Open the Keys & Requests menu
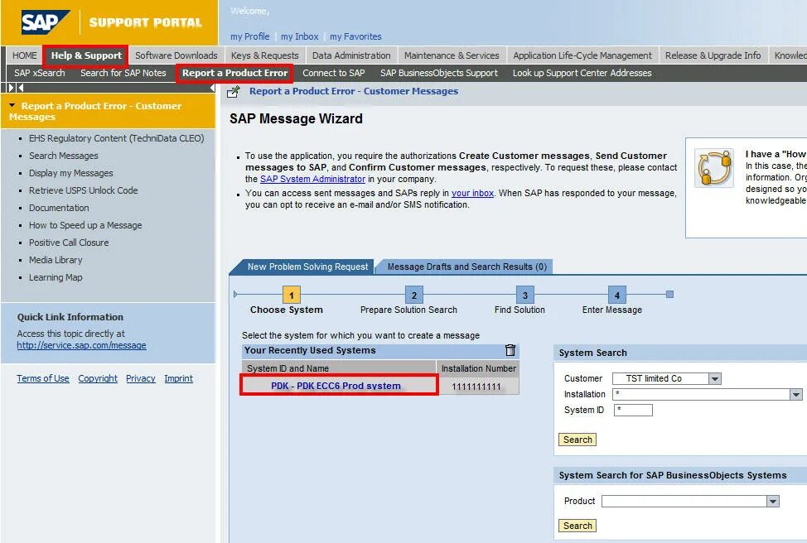Image resolution: width=807 pixels, height=543 pixels. coord(264,55)
